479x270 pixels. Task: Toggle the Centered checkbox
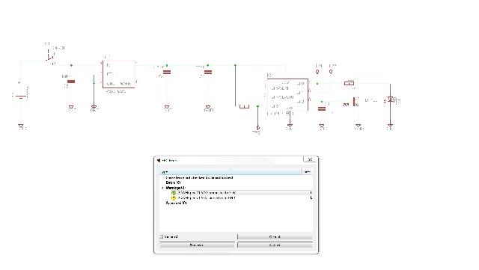[x=162, y=236]
